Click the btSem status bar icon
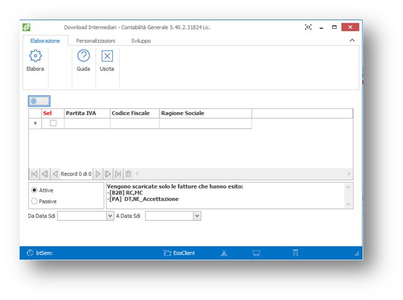This screenshot has height=300, width=403. tap(30, 253)
